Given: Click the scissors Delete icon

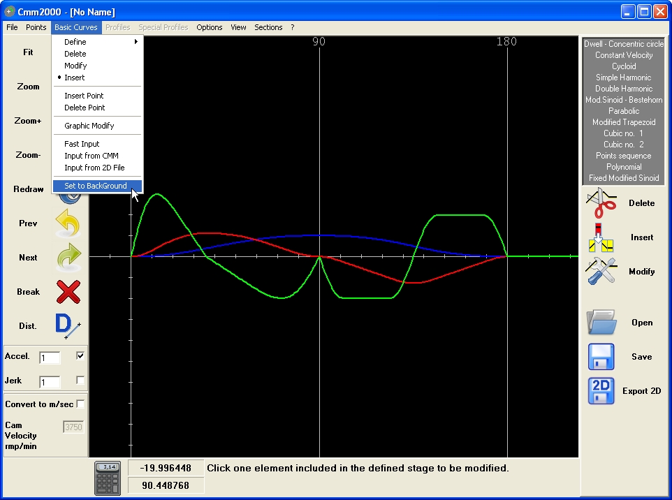Looking at the screenshot, I should pyautogui.click(x=601, y=203).
